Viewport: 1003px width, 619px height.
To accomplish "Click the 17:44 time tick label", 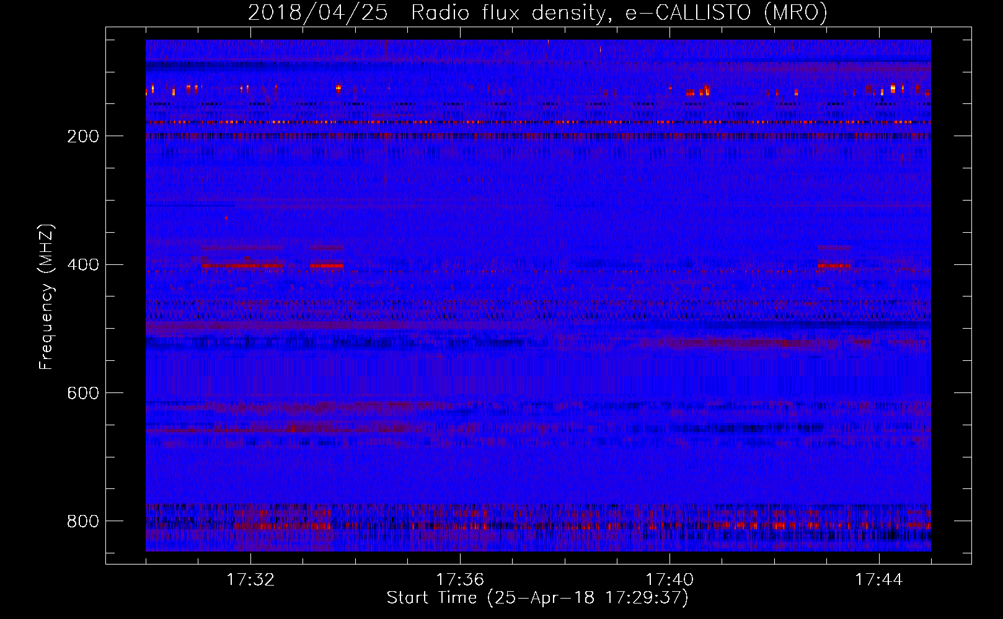I will [x=879, y=580].
